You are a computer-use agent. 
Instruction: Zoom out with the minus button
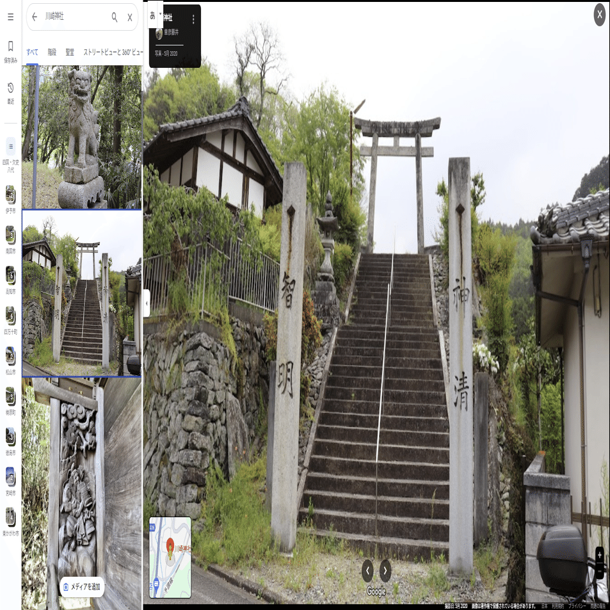[x=600, y=570]
